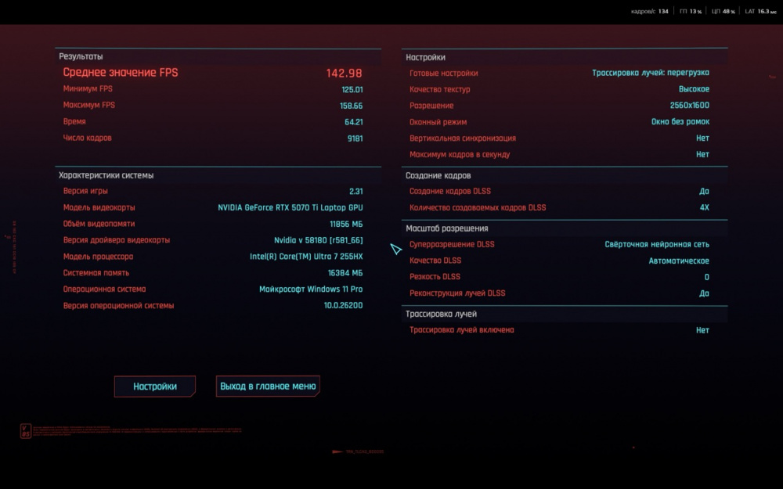This screenshot has width=783, height=489.
Task: Click the Характеристики системы header
Action: (x=106, y=175)
